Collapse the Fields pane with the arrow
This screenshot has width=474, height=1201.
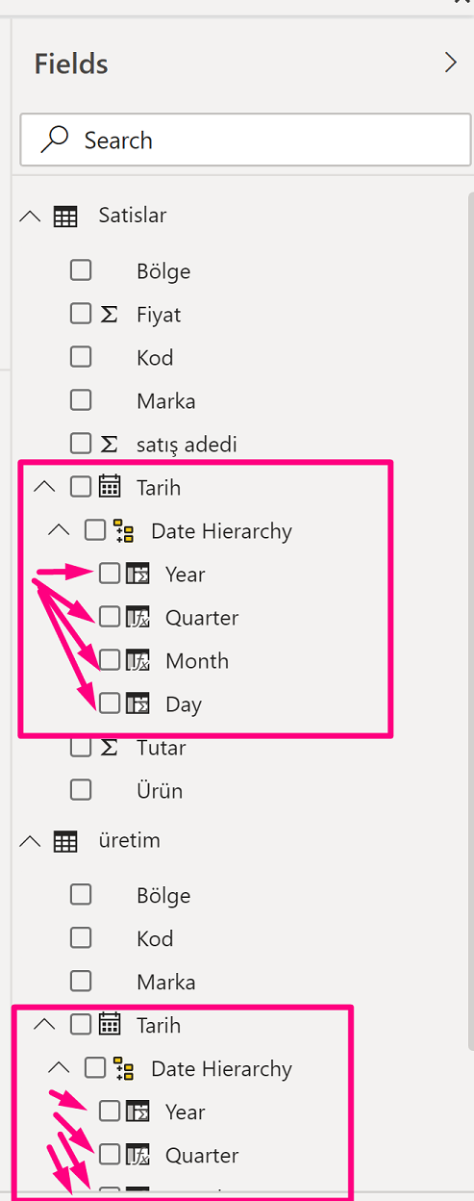click(x=451, y=64)
